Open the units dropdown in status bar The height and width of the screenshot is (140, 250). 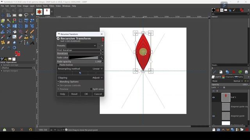click(53, 130)
